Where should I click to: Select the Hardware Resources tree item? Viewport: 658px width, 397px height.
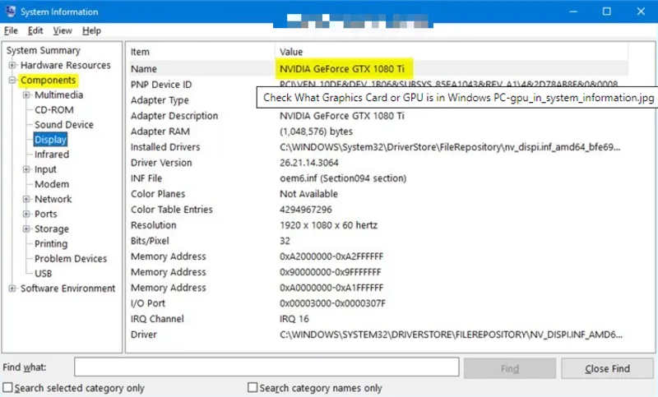tap(66, 65)
